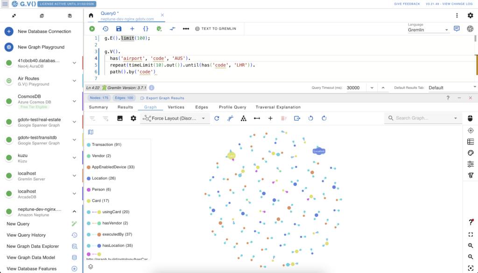Toggle Card (17) nodes in legend
478x273 pixels.
click(x=98, y=201)
